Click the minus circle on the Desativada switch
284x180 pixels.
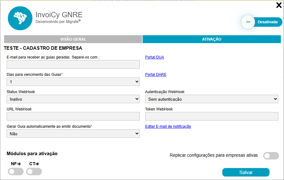point(248,22)
